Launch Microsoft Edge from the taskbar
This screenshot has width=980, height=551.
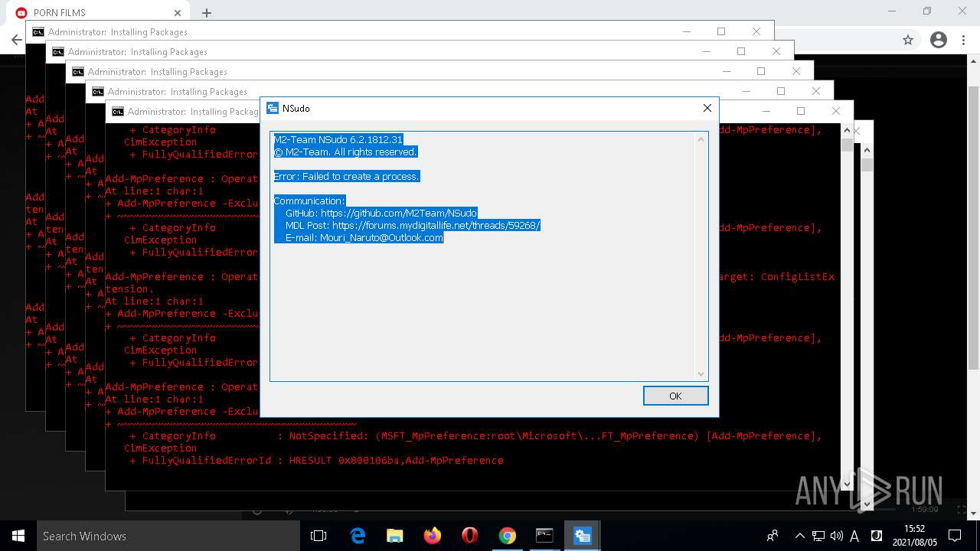[x=358, y=536]
